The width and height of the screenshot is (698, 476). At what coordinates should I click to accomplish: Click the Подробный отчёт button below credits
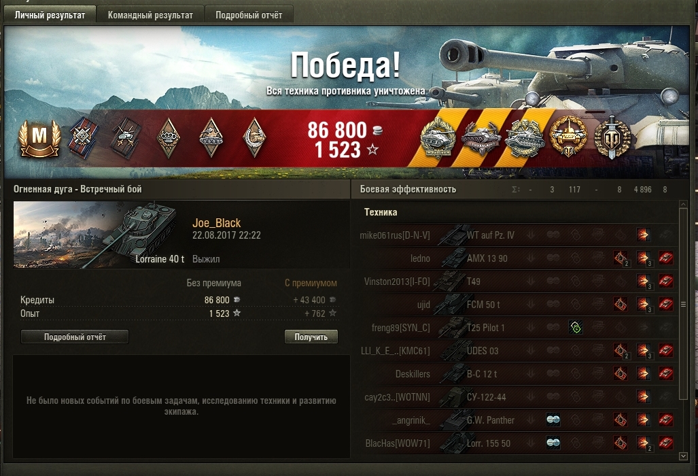75,337
